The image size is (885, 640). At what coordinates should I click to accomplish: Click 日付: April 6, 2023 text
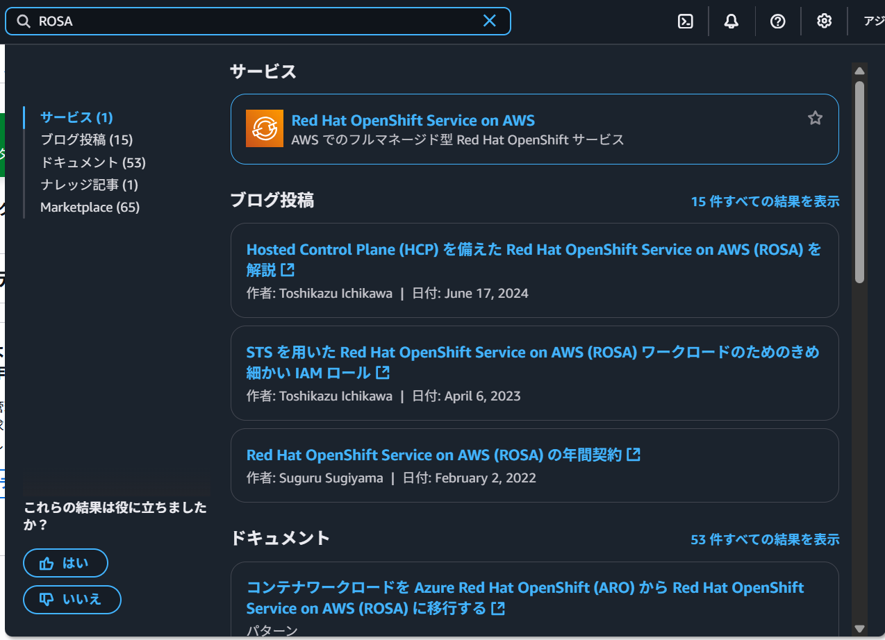pyautogui.click(x=466, y=396)
